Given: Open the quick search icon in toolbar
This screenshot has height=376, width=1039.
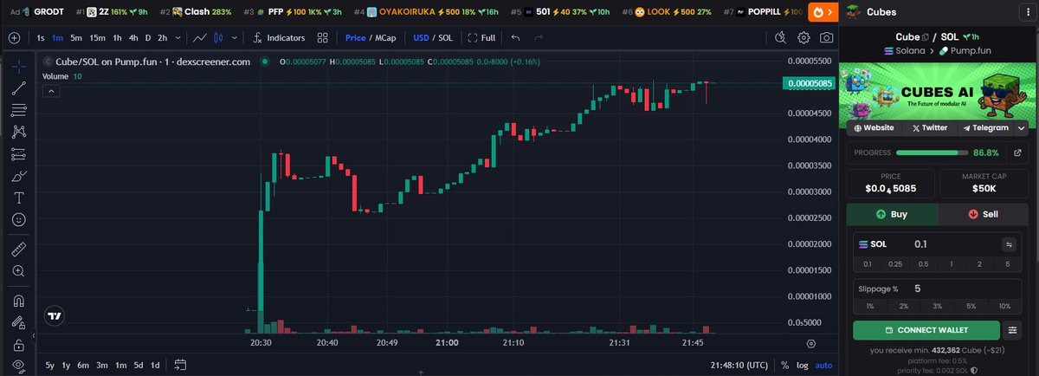Looking at the screenshot, I should click(780, 38).
